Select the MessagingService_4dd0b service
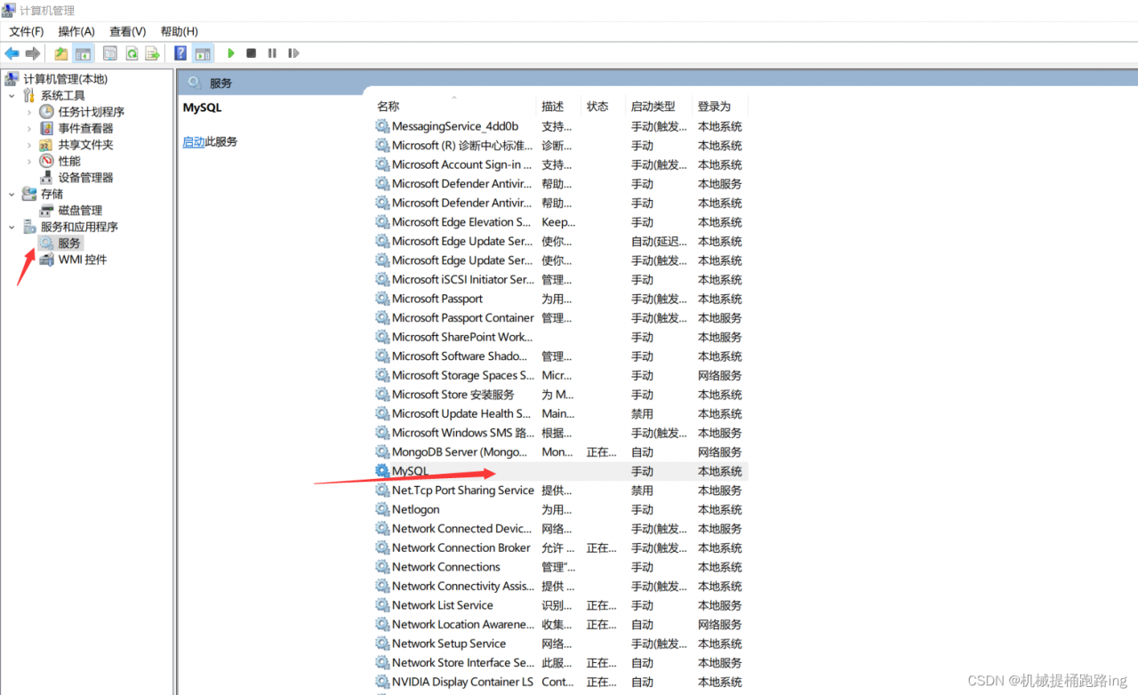This screenshot has height=695, width=1138. [x=560, y=126]
